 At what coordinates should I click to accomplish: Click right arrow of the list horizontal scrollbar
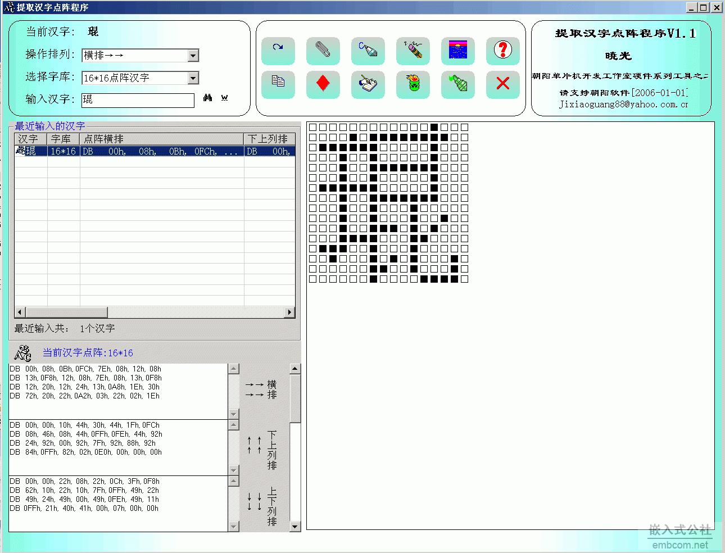[290, 312]
